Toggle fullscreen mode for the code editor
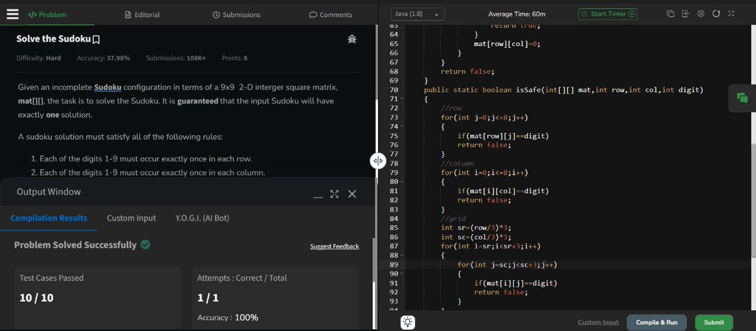This screenshot has height=331, width=756. 731,14
